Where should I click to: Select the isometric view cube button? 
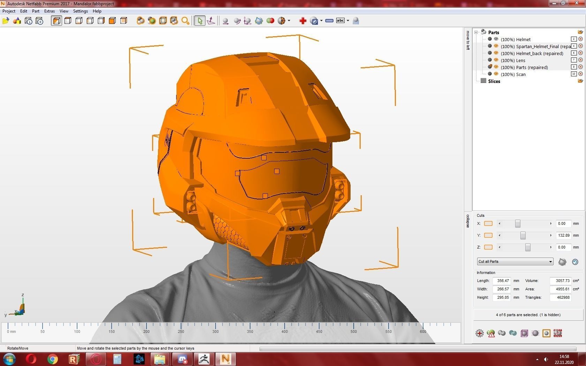[x=57, y=21]
